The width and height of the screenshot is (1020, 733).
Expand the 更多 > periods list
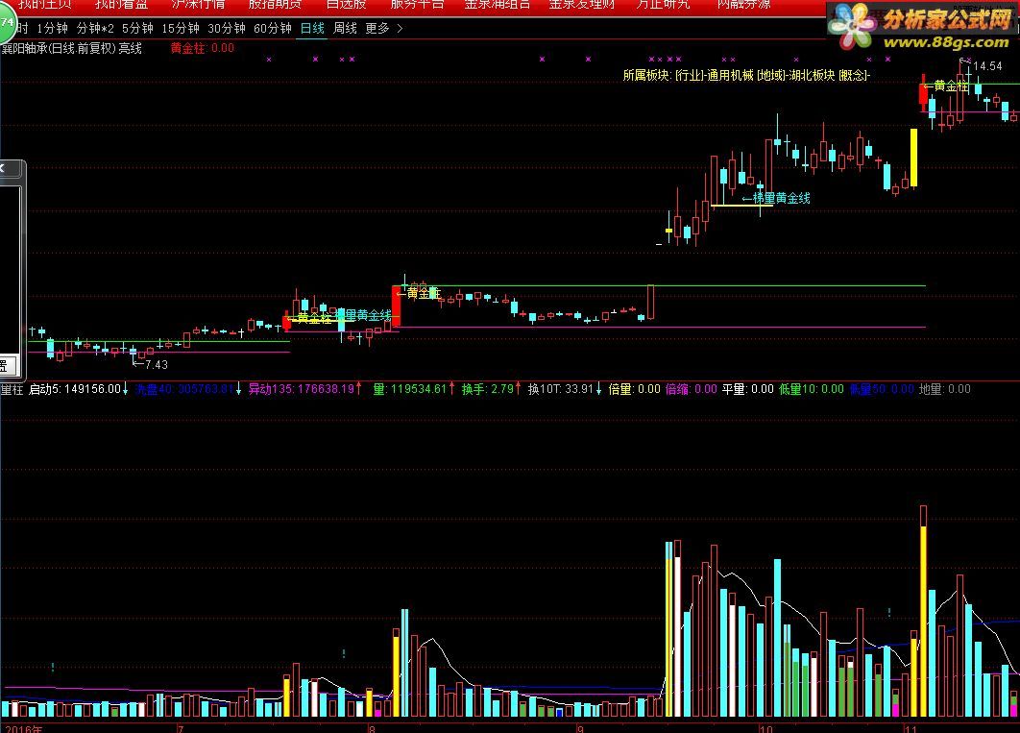tap(384, 29)
